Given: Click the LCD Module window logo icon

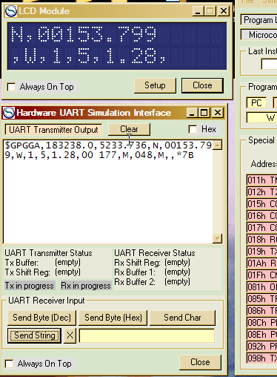Looking at the screenshot, I should point(11,11).
